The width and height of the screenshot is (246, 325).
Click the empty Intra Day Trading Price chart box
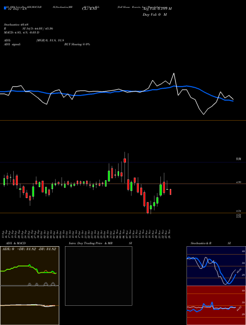[x=98, y=276]
